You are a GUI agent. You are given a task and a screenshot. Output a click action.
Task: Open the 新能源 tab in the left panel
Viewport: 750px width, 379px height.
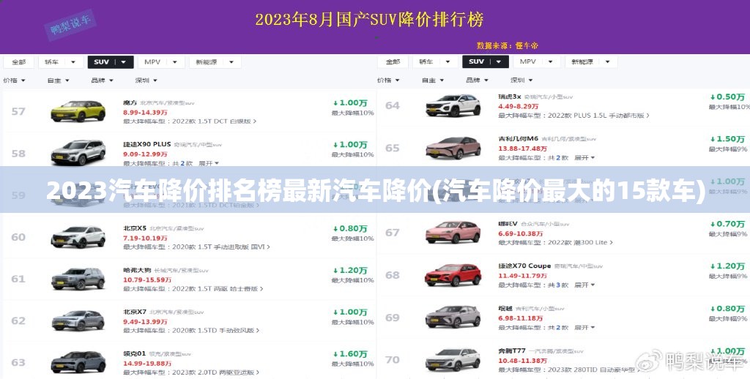point(215,62)
